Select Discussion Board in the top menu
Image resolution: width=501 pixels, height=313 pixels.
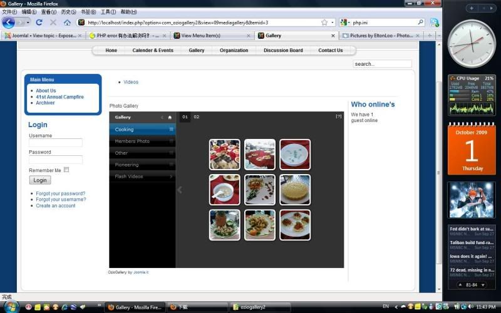(x=283, y=50)
